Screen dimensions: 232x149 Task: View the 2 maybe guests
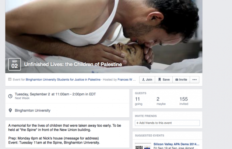pos(161,101)
